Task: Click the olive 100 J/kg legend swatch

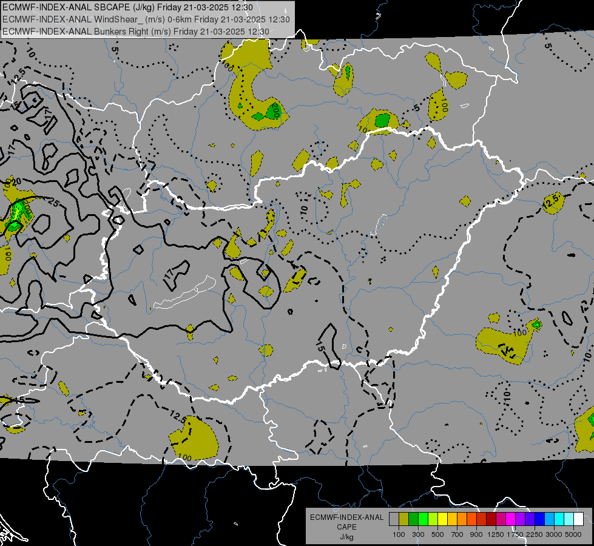Action: pos(404,519)
